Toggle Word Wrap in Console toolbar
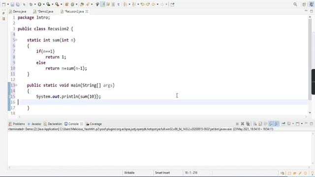 tap(266, 124)
